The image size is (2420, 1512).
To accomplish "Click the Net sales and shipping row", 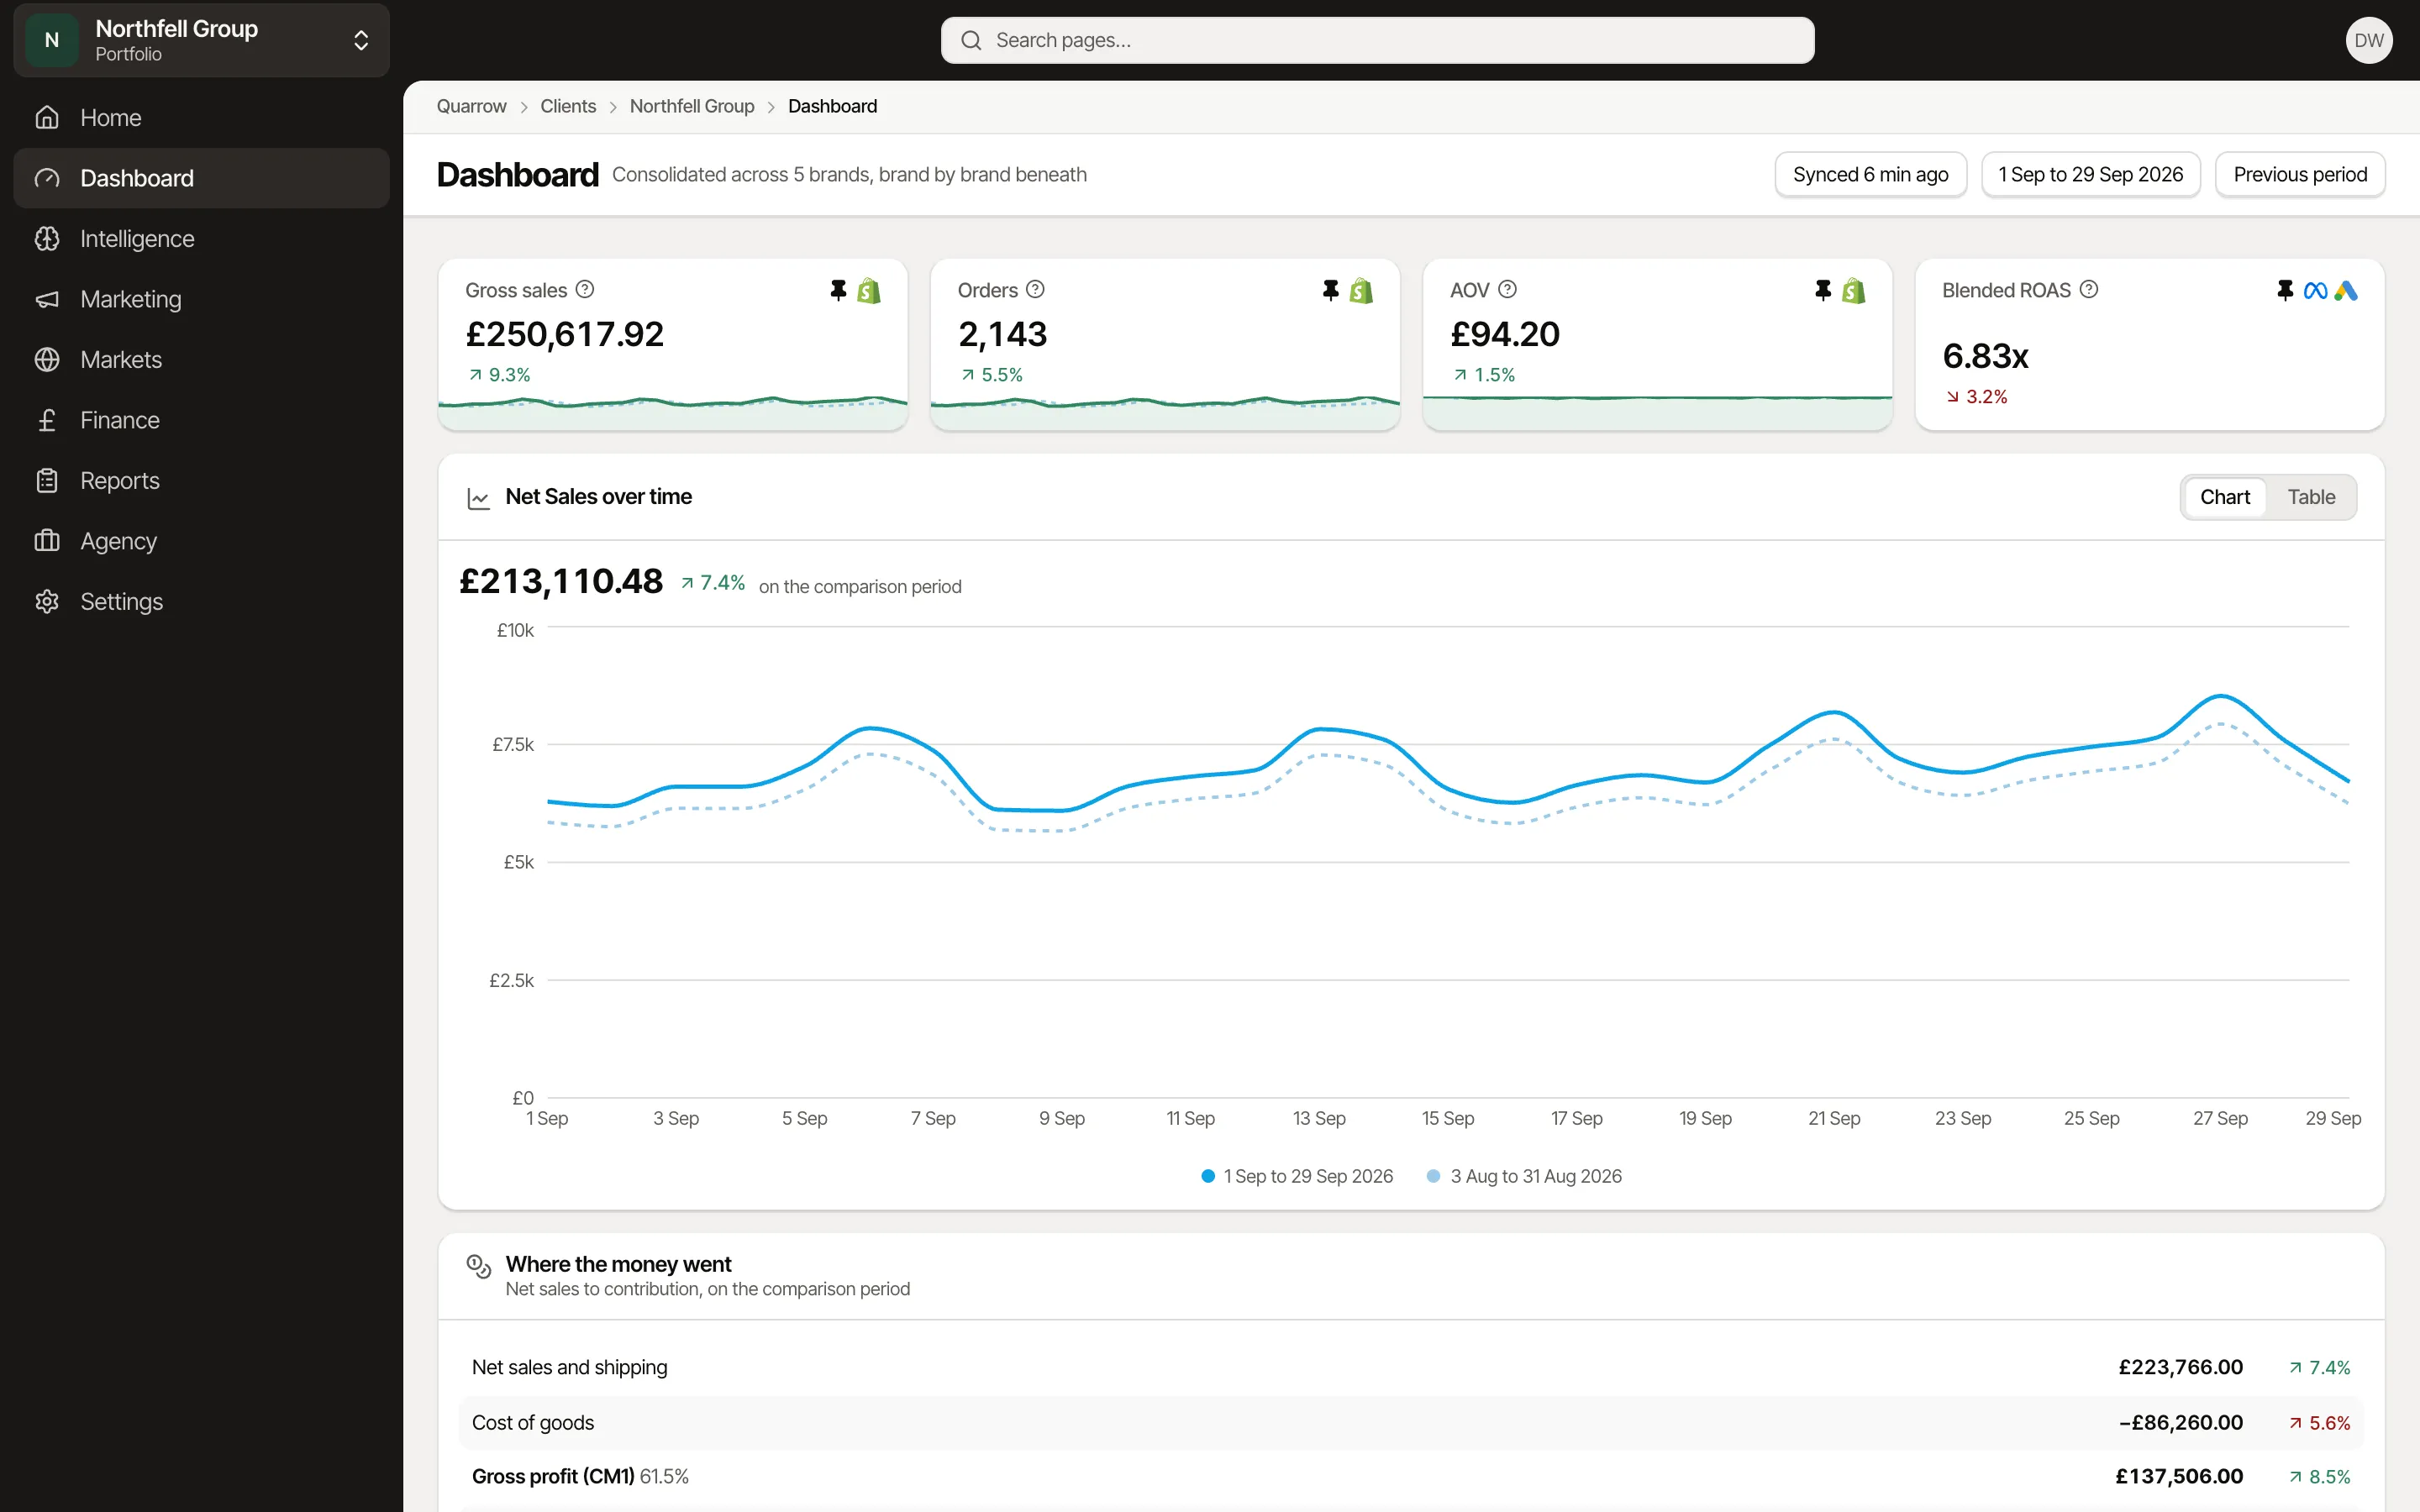I will tap(1411, 1367).
